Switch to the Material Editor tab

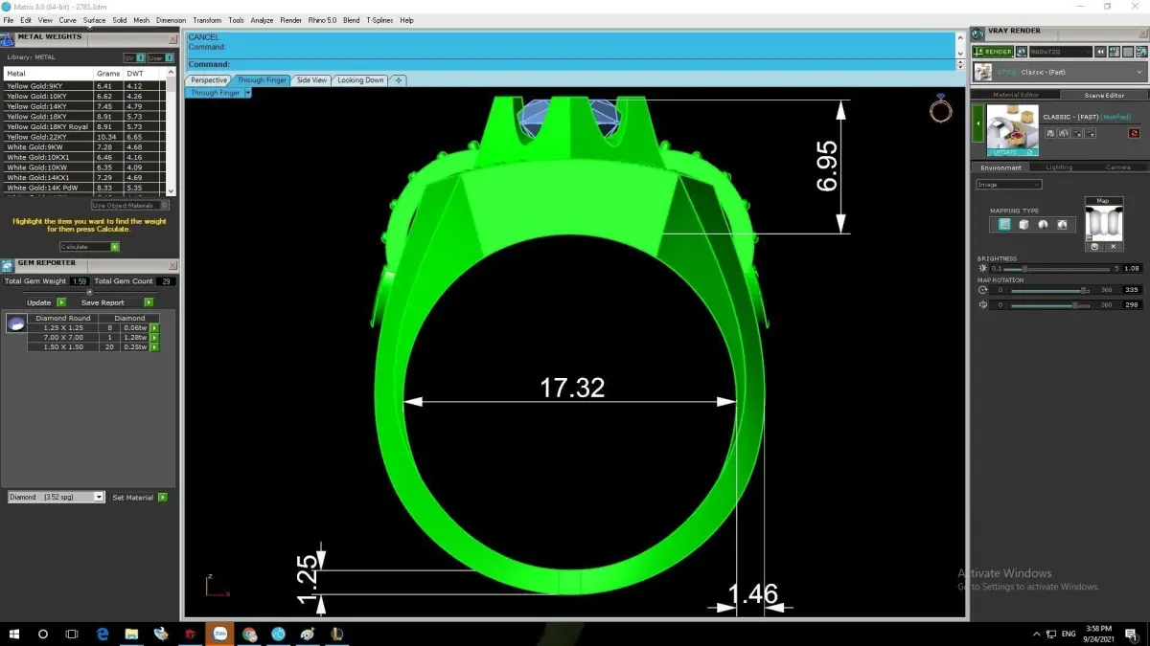[1016, 95]
